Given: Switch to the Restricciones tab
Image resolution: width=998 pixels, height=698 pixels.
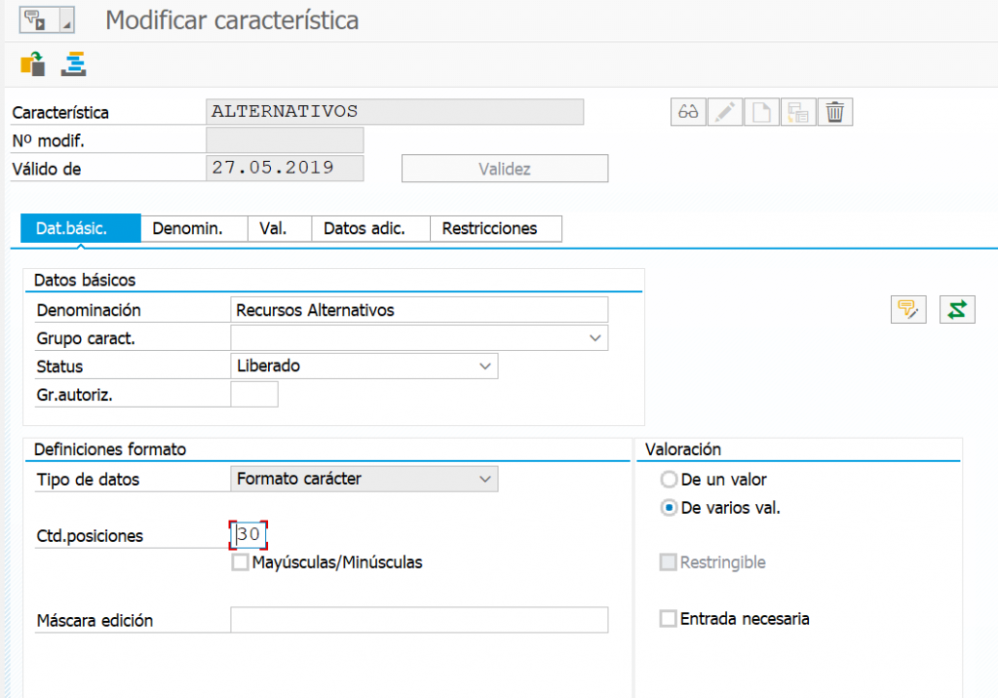Looking at the screenshot, I should point(496,229).
